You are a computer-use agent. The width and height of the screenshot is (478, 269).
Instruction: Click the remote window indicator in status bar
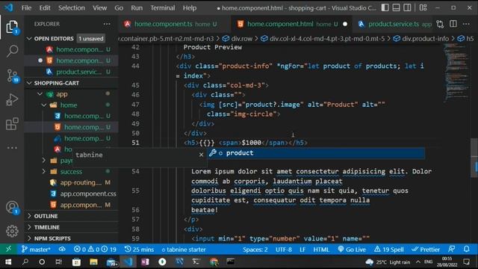8,249
